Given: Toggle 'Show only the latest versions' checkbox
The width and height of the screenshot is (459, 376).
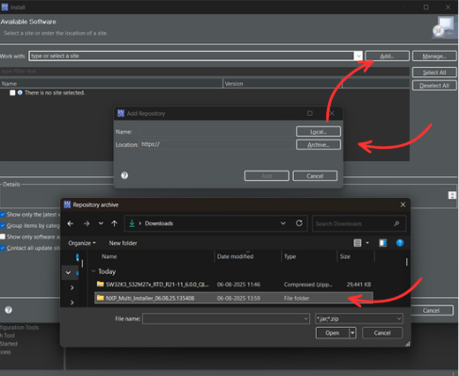Looking at the screenshot, I should (3, 215).
